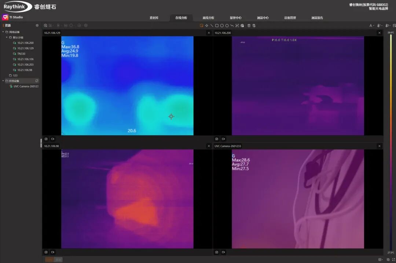Open the 报警中心 tab
396x263 pixels.
tap(236, 18)
